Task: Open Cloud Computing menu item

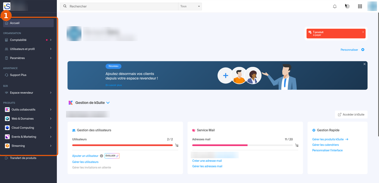Action: (x=28, y=128)
